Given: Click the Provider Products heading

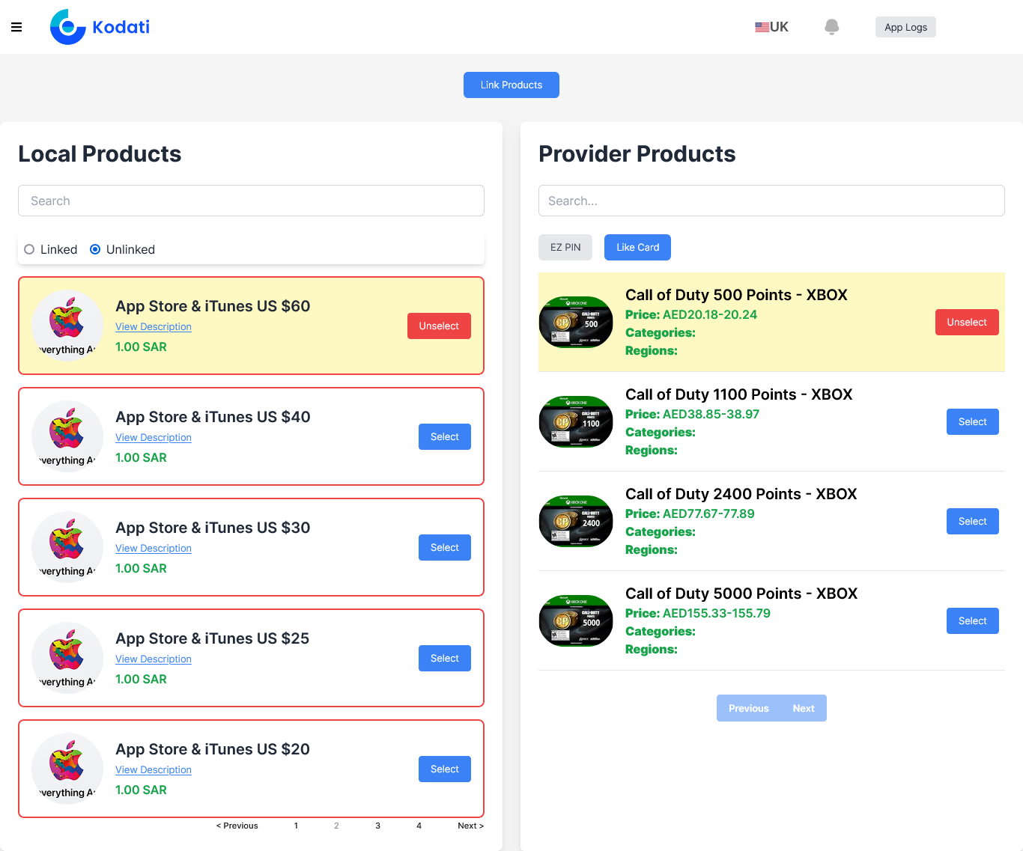Looking at the screenshot, I should click(x=637, y=153).
